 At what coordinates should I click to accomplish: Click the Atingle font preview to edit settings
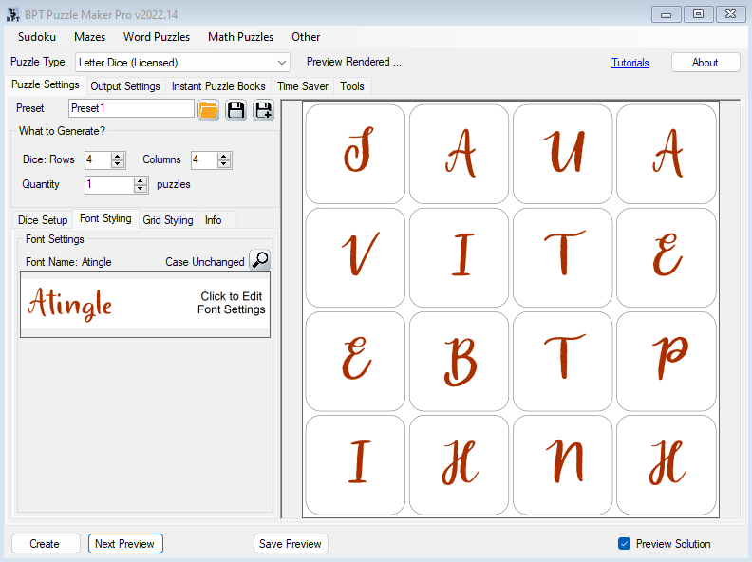tap(145, 304)
